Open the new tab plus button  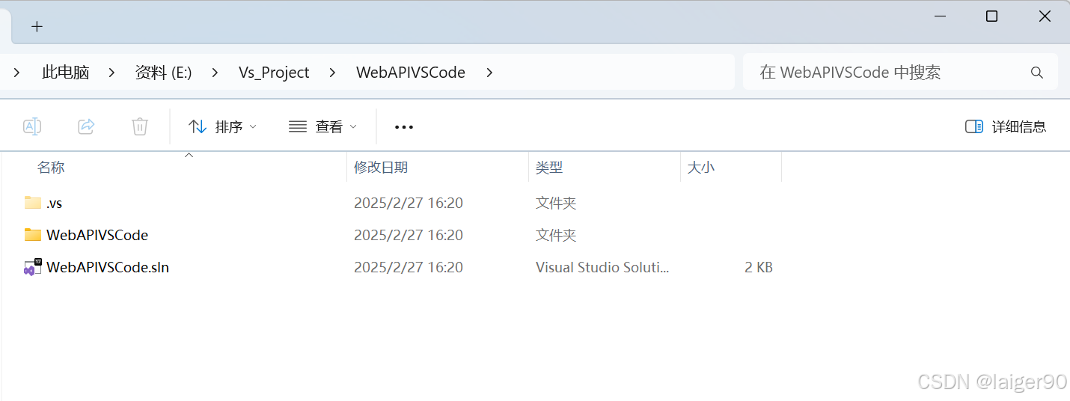[37, 27]
